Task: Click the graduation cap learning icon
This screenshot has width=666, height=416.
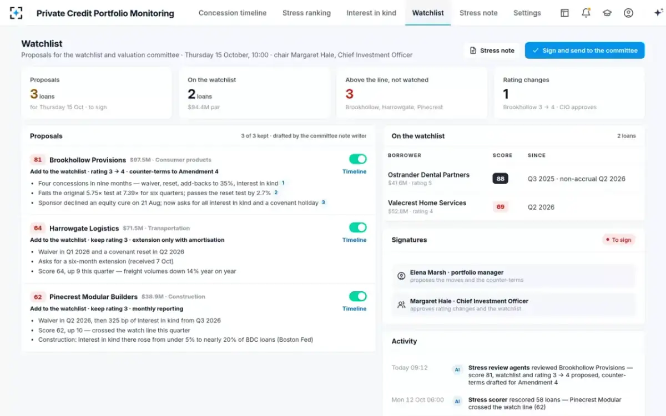Action: pos(607,13)
